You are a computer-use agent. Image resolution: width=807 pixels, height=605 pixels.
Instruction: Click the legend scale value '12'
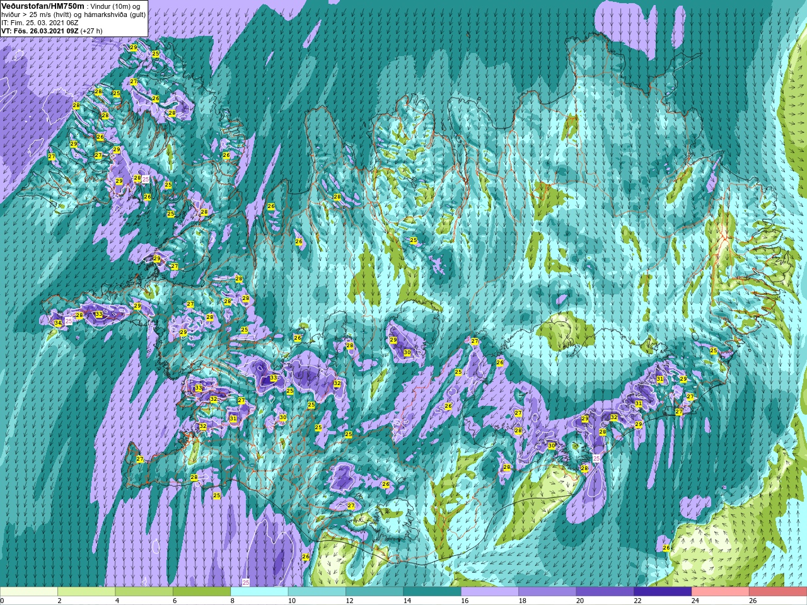tap(349, 601)
